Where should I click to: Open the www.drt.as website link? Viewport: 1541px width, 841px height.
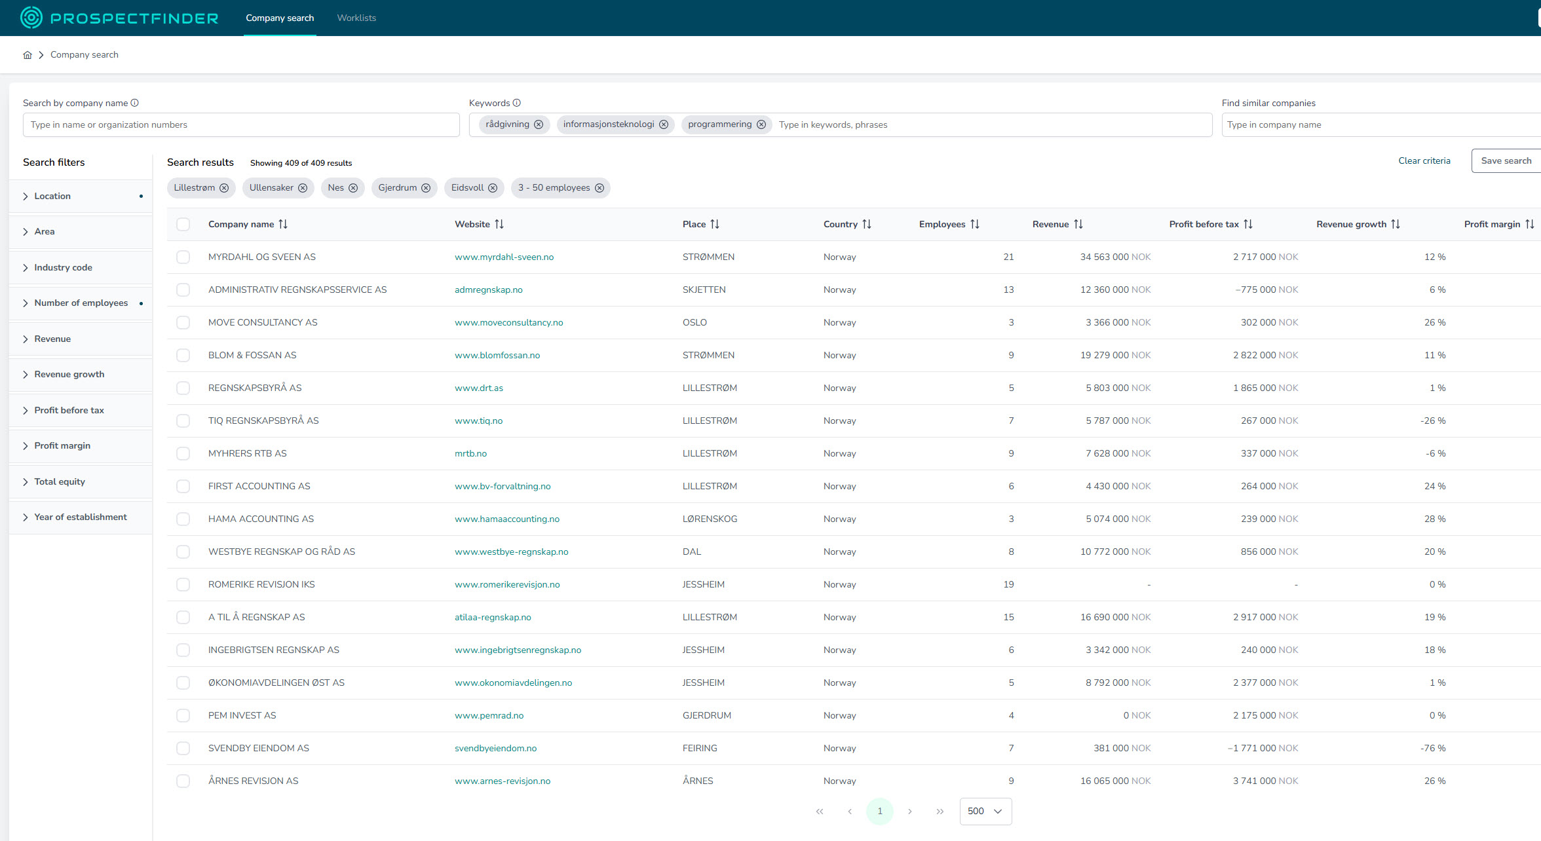478,388
